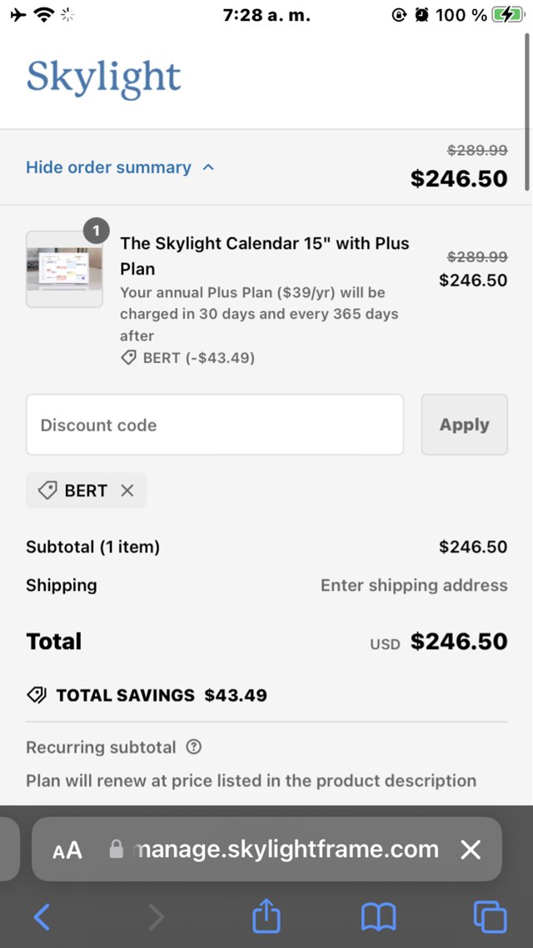This screenshot has height=948, width=533.
Task: Open the Safari share sheet
Action: 266,916
